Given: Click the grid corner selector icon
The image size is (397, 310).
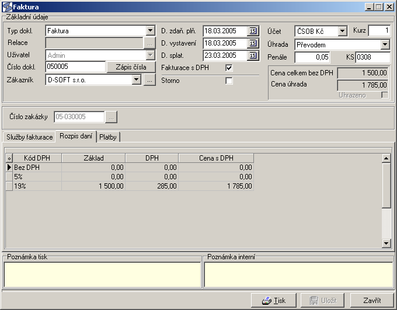Looking at the screenshot, I should [9, 158].
